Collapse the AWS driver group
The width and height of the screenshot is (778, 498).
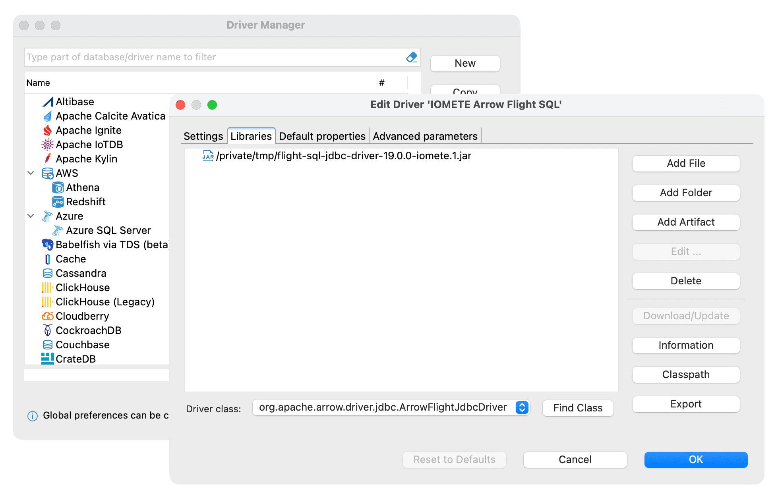31,173
